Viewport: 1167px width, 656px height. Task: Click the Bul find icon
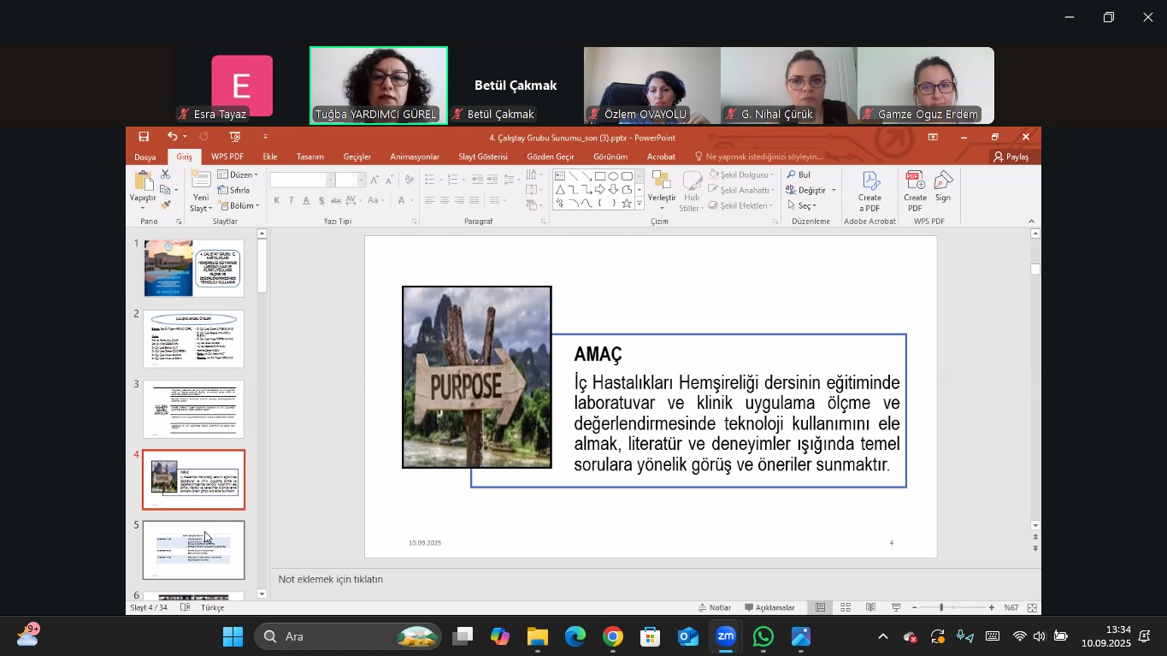click(x=799, y=174)
